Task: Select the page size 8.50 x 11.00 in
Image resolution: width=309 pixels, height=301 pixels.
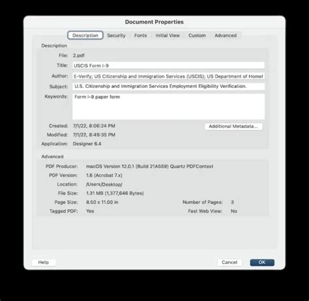Action: pos(102,202)
